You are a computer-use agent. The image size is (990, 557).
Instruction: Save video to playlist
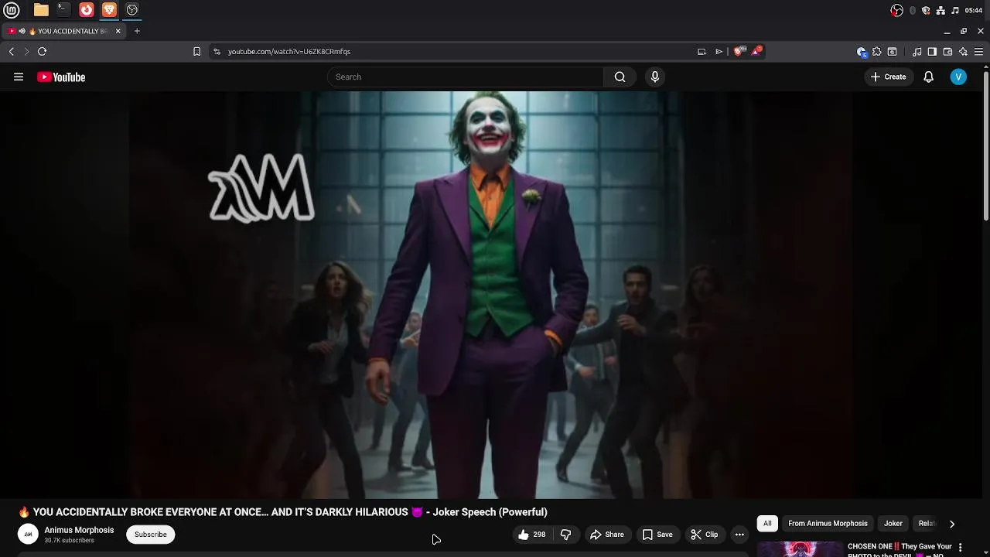pyautogui.click(x=657, y=535)
